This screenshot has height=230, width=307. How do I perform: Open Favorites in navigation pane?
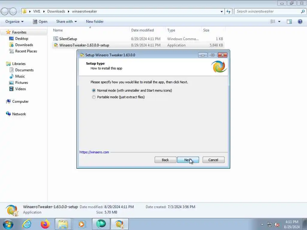point(19,32)
